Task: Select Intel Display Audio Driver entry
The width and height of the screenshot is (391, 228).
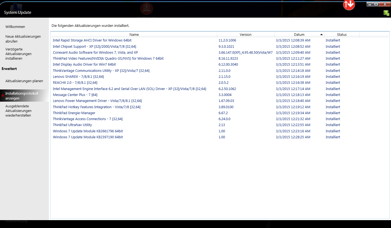Action: point(84,65)
